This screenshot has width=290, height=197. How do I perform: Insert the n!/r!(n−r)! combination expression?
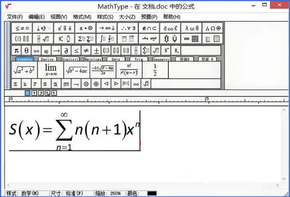tap(129, 70)
